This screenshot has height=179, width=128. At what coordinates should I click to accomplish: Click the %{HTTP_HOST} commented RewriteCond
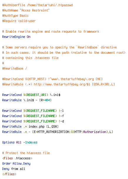pos(53,79)
